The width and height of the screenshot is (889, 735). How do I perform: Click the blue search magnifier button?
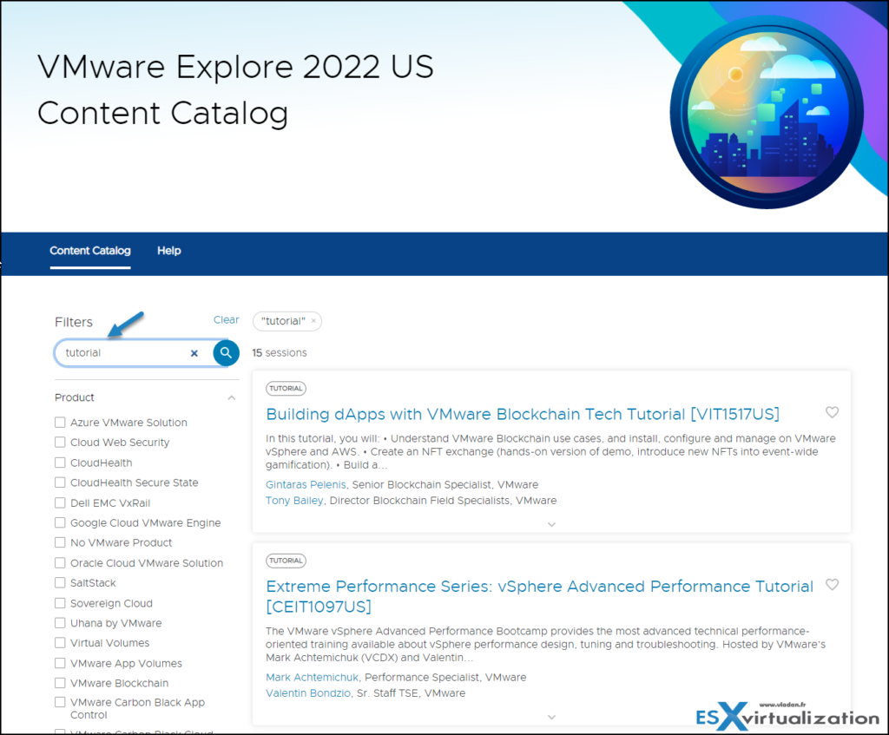pyautogui.click(x=226, y=352)
